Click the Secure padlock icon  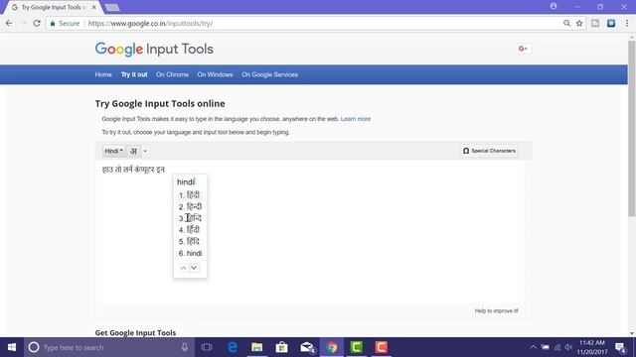(53, 24)
